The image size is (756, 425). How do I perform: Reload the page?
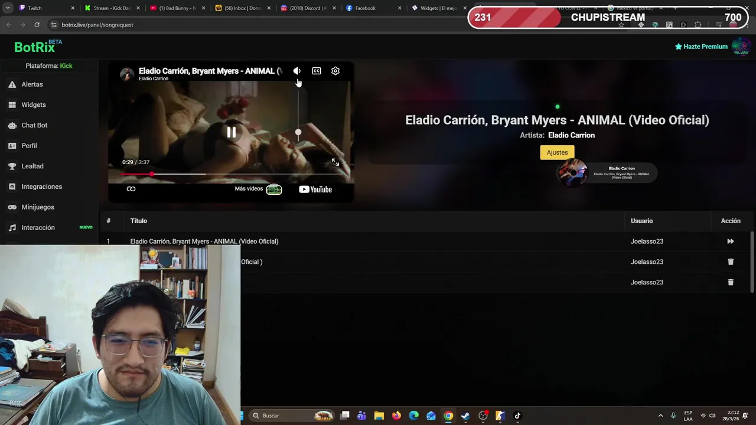click(x=37, y=25)
